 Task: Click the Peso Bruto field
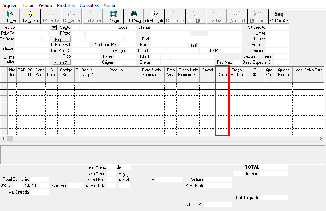(218, 186)
